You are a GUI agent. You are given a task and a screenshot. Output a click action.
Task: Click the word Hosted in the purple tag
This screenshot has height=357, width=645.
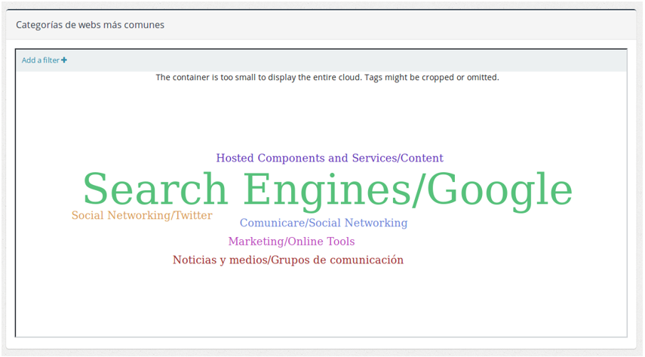235,158
